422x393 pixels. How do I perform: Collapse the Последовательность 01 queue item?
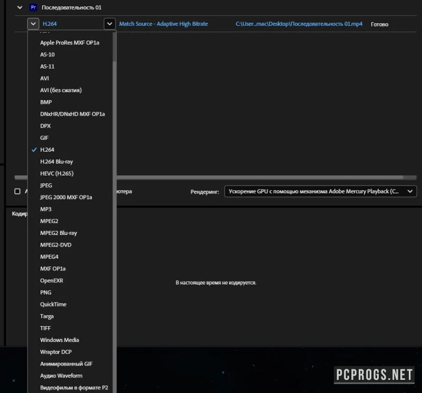tap(20, 7)
